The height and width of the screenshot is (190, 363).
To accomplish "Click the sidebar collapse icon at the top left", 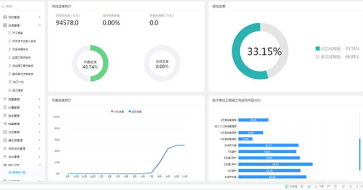I will point(3,6).
